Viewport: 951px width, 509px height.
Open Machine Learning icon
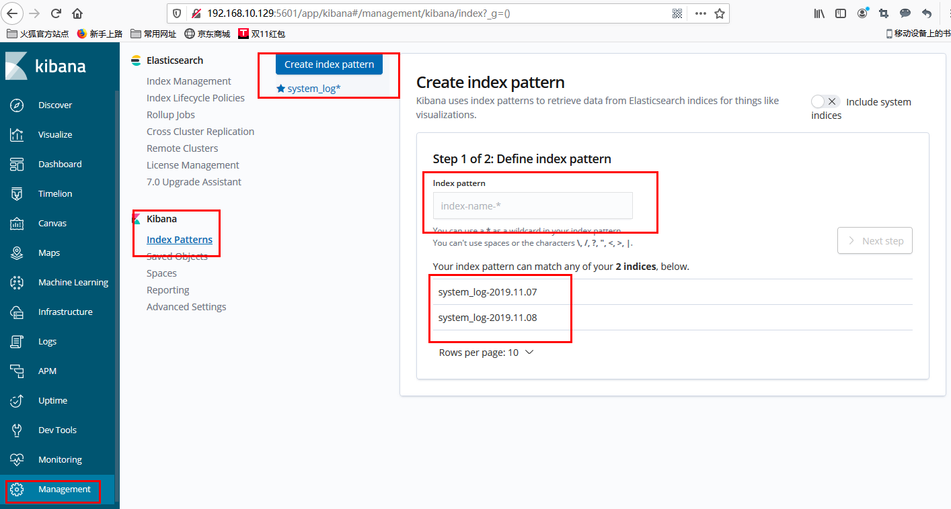tap(17, 283)
